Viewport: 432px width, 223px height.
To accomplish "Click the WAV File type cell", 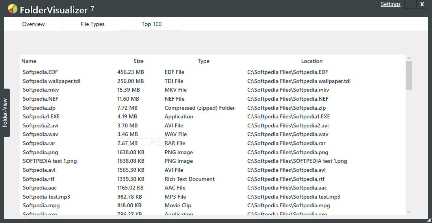I will 176,135.
